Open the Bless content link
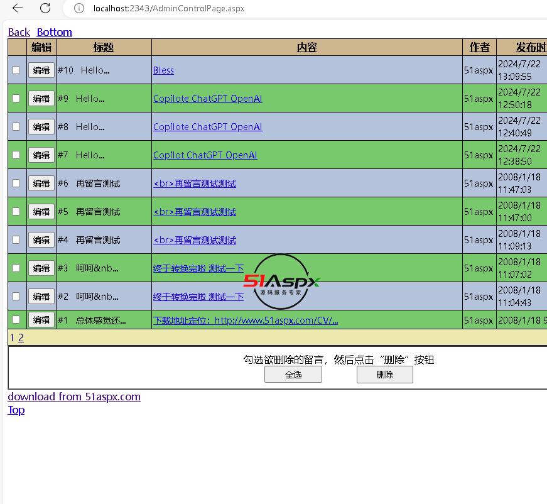The height and width of the screenshot is (504, 547). pyautogui.click(x=163, y=70)
